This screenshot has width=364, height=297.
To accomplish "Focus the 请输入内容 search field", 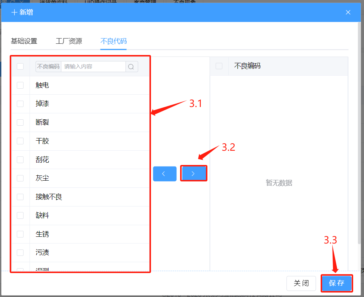I will tap(93, 67).
